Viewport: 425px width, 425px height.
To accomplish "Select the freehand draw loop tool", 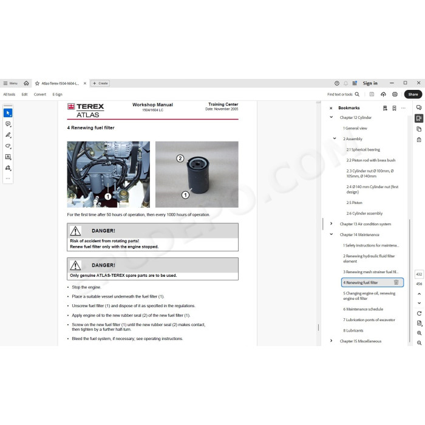I will (8, 146).
